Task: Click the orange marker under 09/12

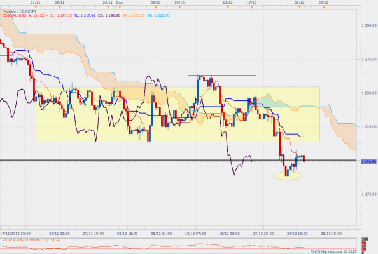Action: coord(180,7)
